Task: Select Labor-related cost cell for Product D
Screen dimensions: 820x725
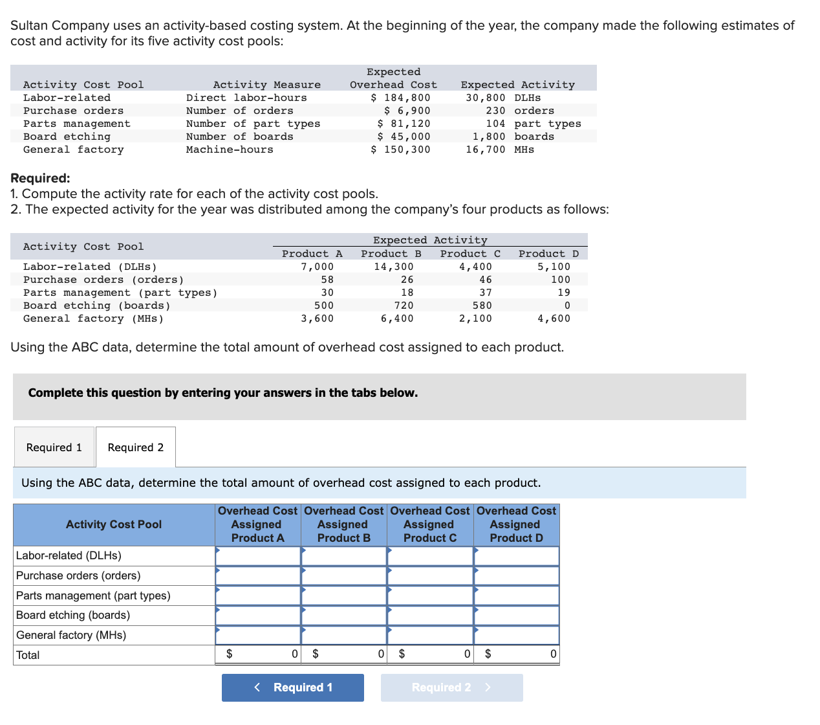Action: coord(516,555)
